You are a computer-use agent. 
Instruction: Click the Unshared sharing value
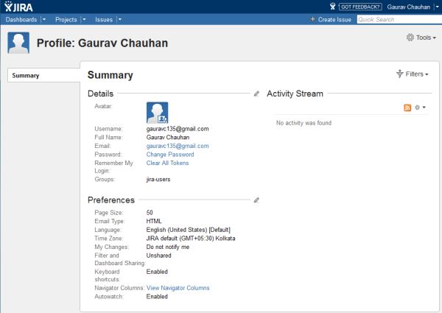[x=158, y=256]
